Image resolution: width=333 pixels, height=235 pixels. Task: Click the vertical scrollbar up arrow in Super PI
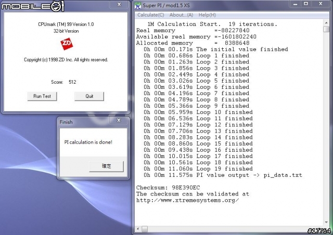[326, 22]
